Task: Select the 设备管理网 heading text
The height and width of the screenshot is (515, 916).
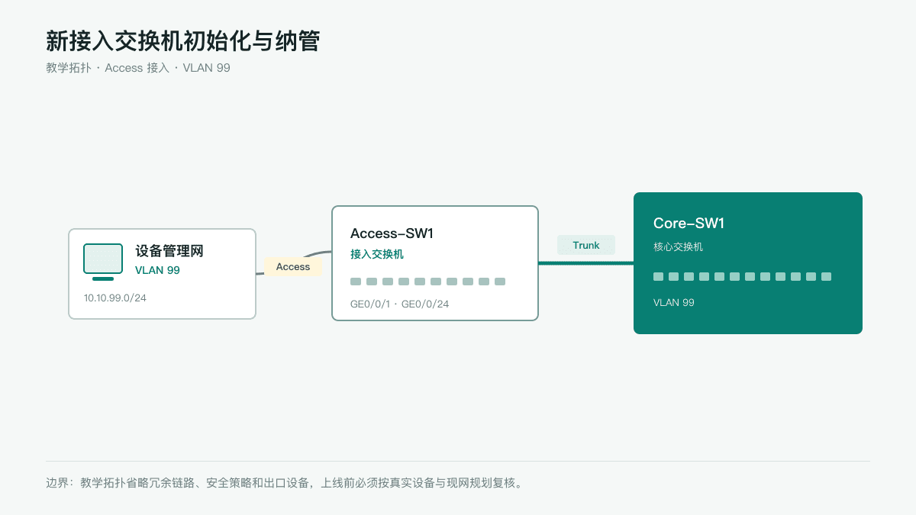Action: point(169,251)
